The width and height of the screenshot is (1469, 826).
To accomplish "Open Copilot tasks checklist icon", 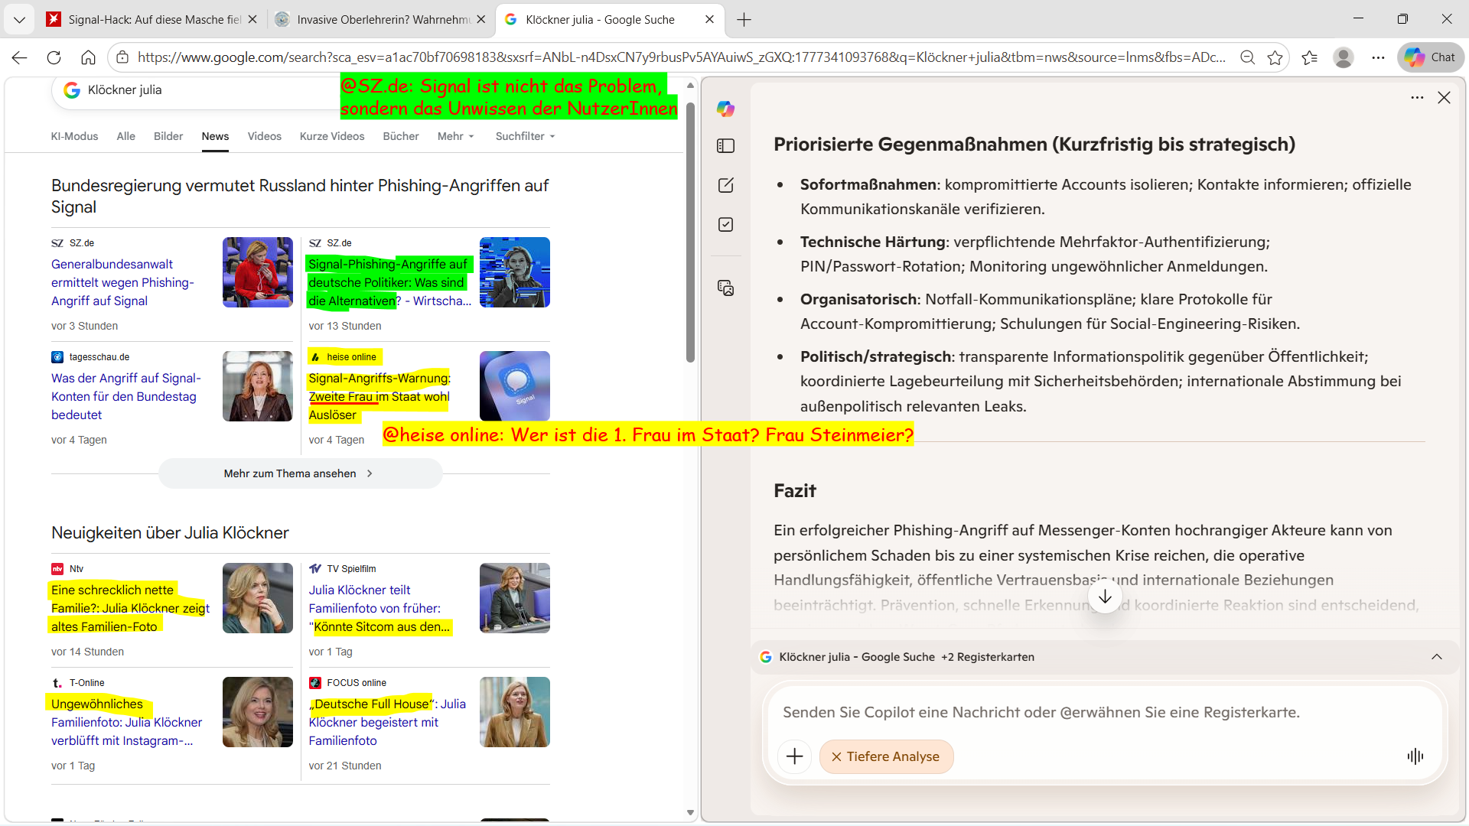I will coord(725,225).
